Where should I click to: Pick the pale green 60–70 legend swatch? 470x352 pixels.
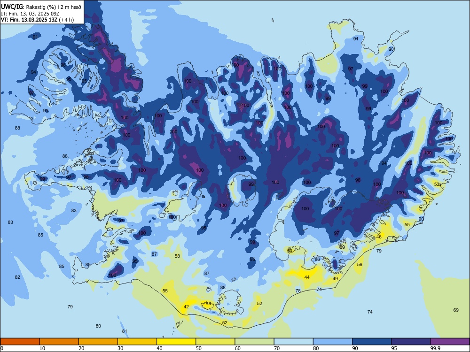coord(254,342)
